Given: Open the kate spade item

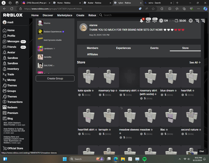Looking at the screenshot, I should click(x=88, y=82).
